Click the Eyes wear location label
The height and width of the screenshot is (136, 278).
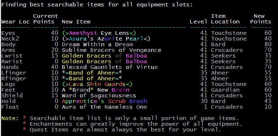tap(8, 33)
